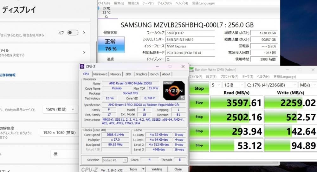The height and width of the screenshot is (172, 317).
Task: Open the color profile row chevron
Action: (84, 53)
